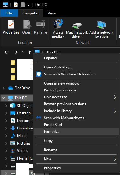Viewport: 120px width, 175px height.
Task: Click the Home (C:) drive icon
Action: pos(13,158)
